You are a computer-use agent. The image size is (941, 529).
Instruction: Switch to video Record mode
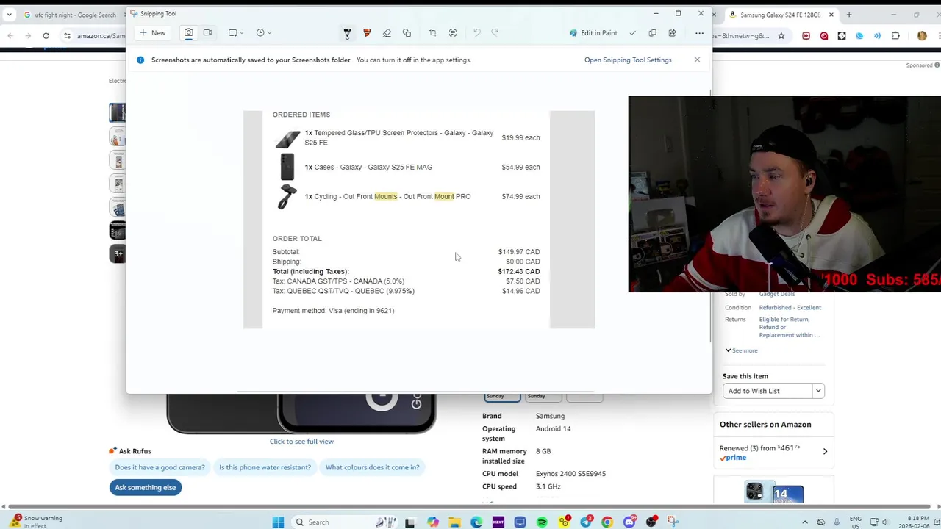tap(208, 33)
